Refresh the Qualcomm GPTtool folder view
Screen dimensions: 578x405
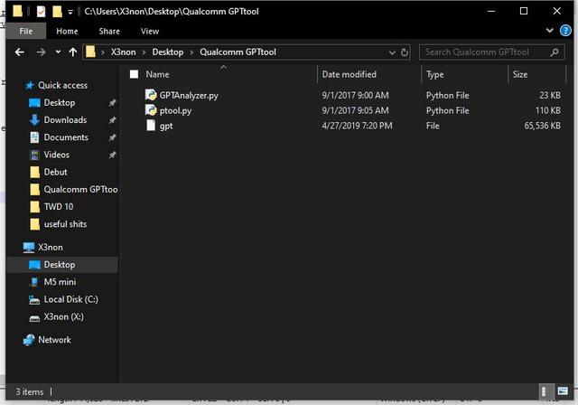tap(405, 52)
